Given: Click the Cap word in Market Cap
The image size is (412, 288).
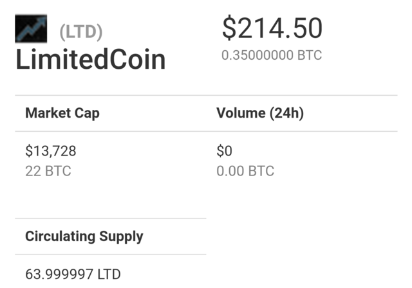Looking at the screenshot, I should pyautogui.click(x=87, y=114).
